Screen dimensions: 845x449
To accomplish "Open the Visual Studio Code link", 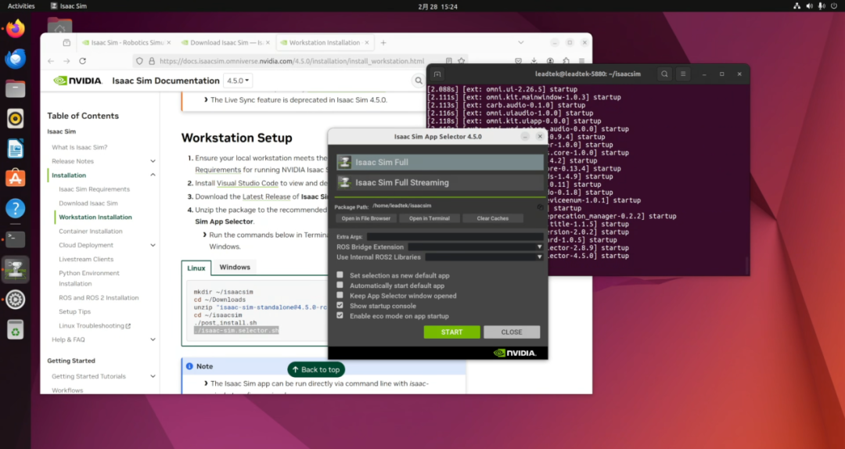I will point(247,183).
